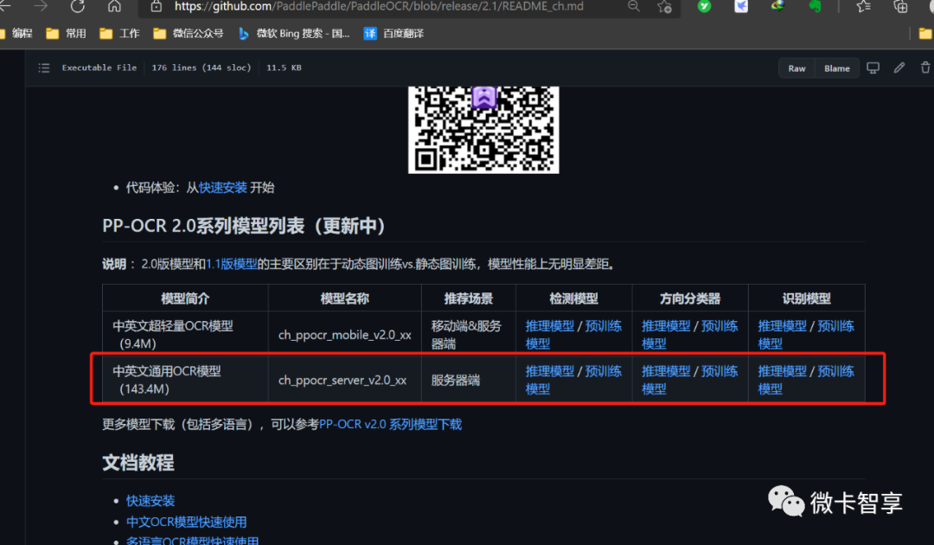Click the zoom magnifier in address bar

coord(634,6)
